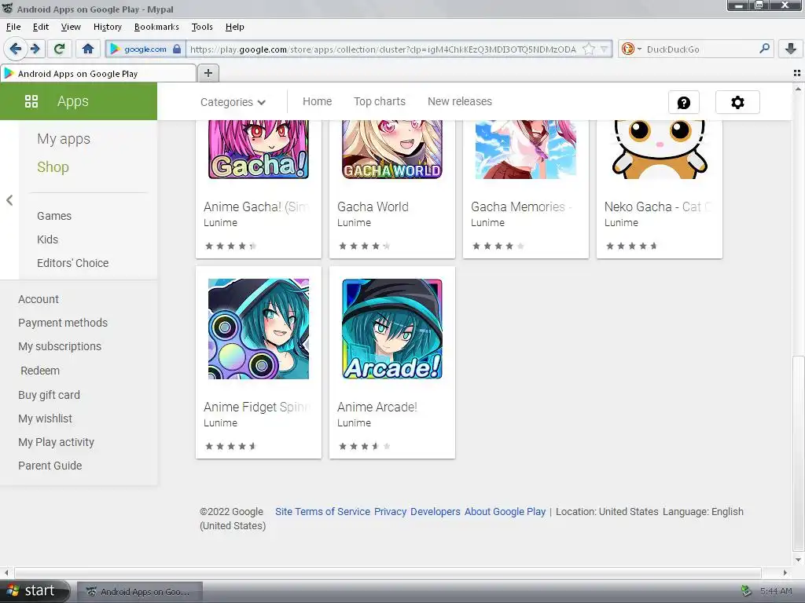Click the horizontal scrollbar right arrow
The image size is (805, 603).
[x=785, y=572]
